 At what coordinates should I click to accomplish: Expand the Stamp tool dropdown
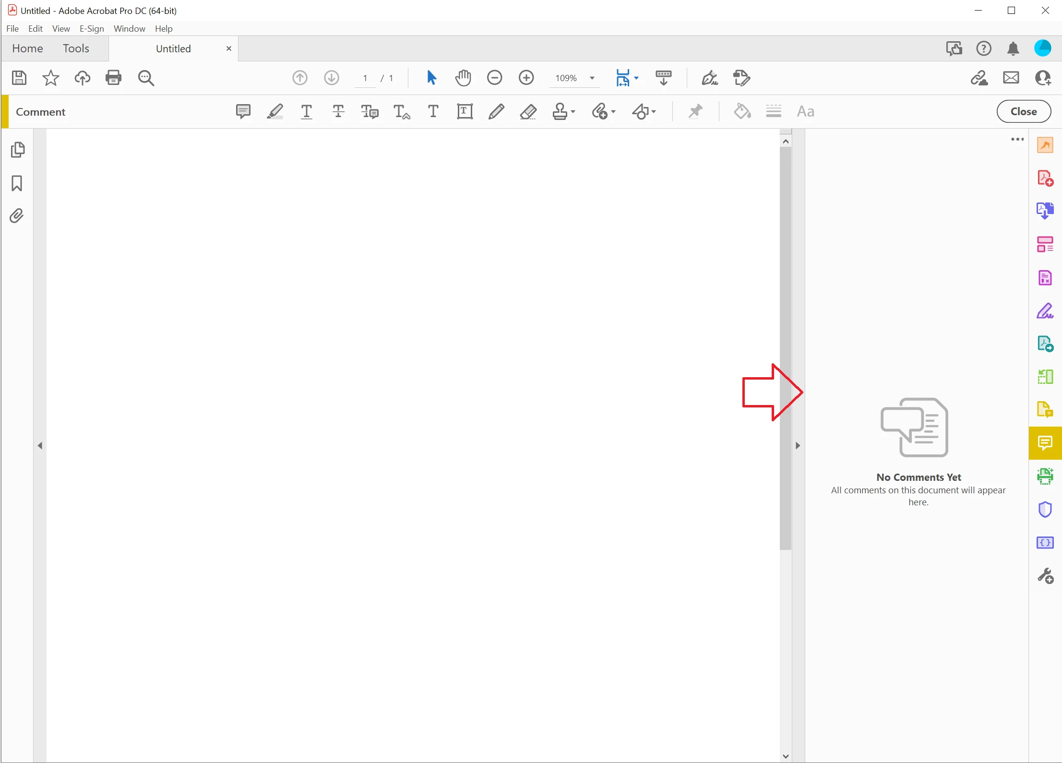[x=573, y=112]
